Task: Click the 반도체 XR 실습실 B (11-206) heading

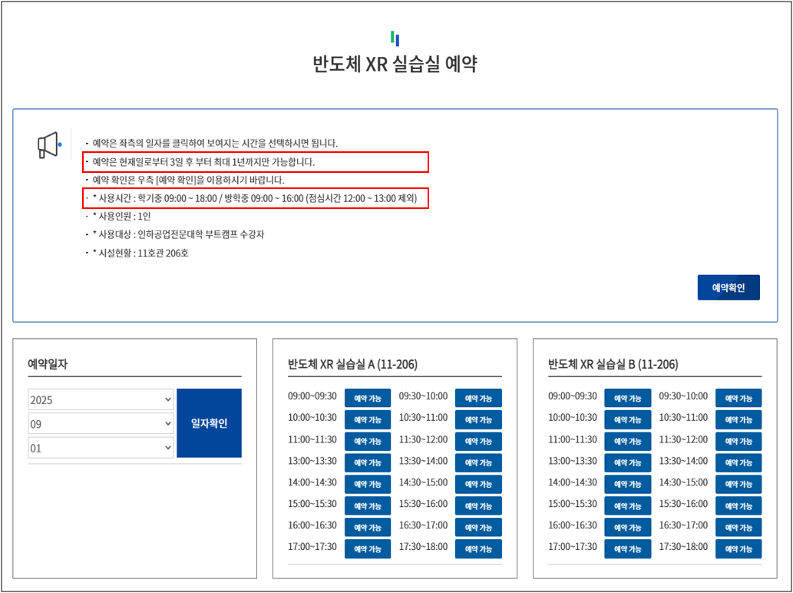Action: (x=613, y=364)
